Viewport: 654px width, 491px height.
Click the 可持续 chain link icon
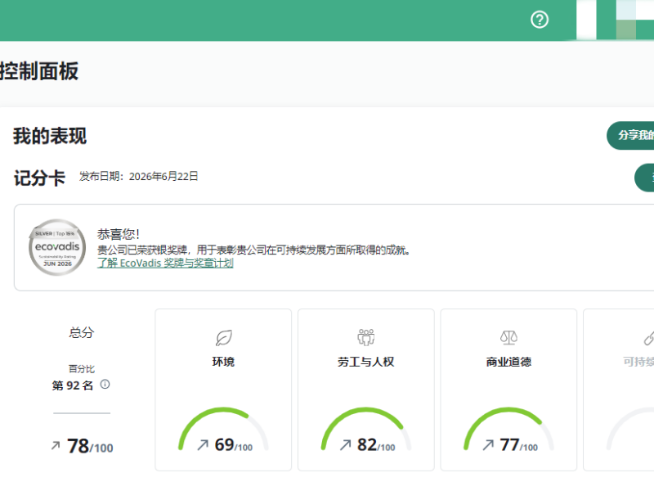648,338
